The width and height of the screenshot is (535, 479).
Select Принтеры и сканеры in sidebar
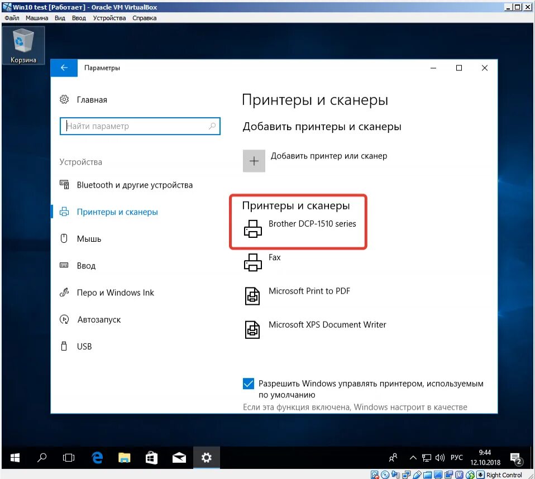tap(109, 212)
